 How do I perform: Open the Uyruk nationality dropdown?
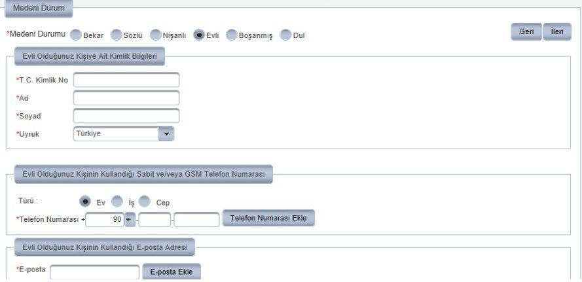click(166, 133)
